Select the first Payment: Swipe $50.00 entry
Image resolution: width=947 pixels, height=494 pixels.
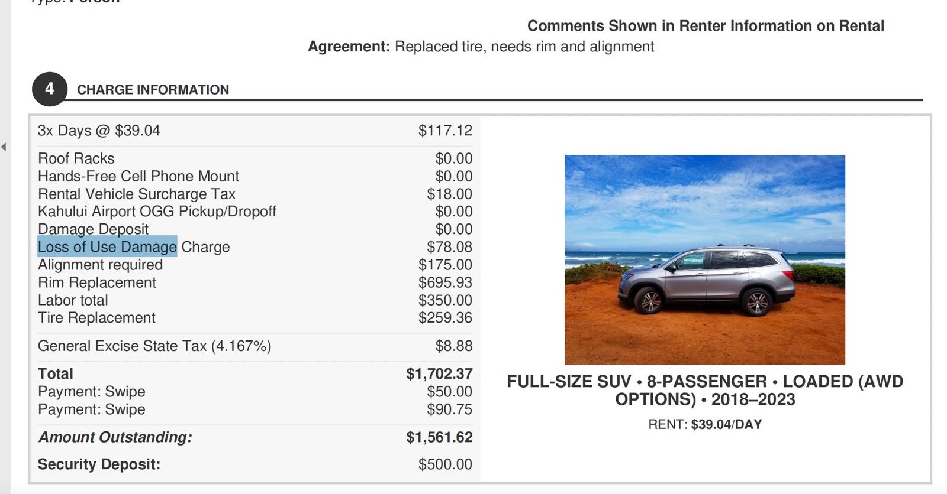click(92, 392)
